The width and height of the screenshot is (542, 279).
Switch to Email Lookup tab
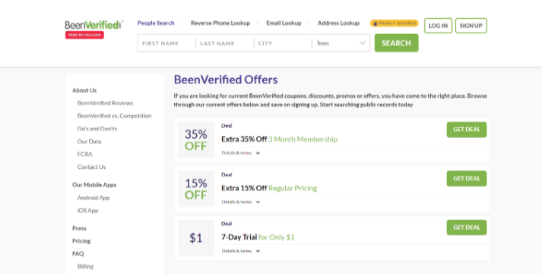[x=284, y=23]
